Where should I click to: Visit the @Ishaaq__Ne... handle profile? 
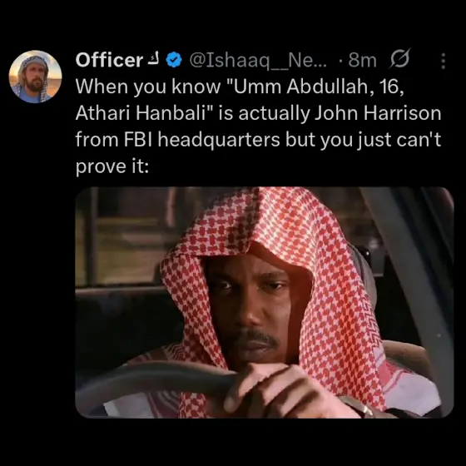tap(258, 61)
